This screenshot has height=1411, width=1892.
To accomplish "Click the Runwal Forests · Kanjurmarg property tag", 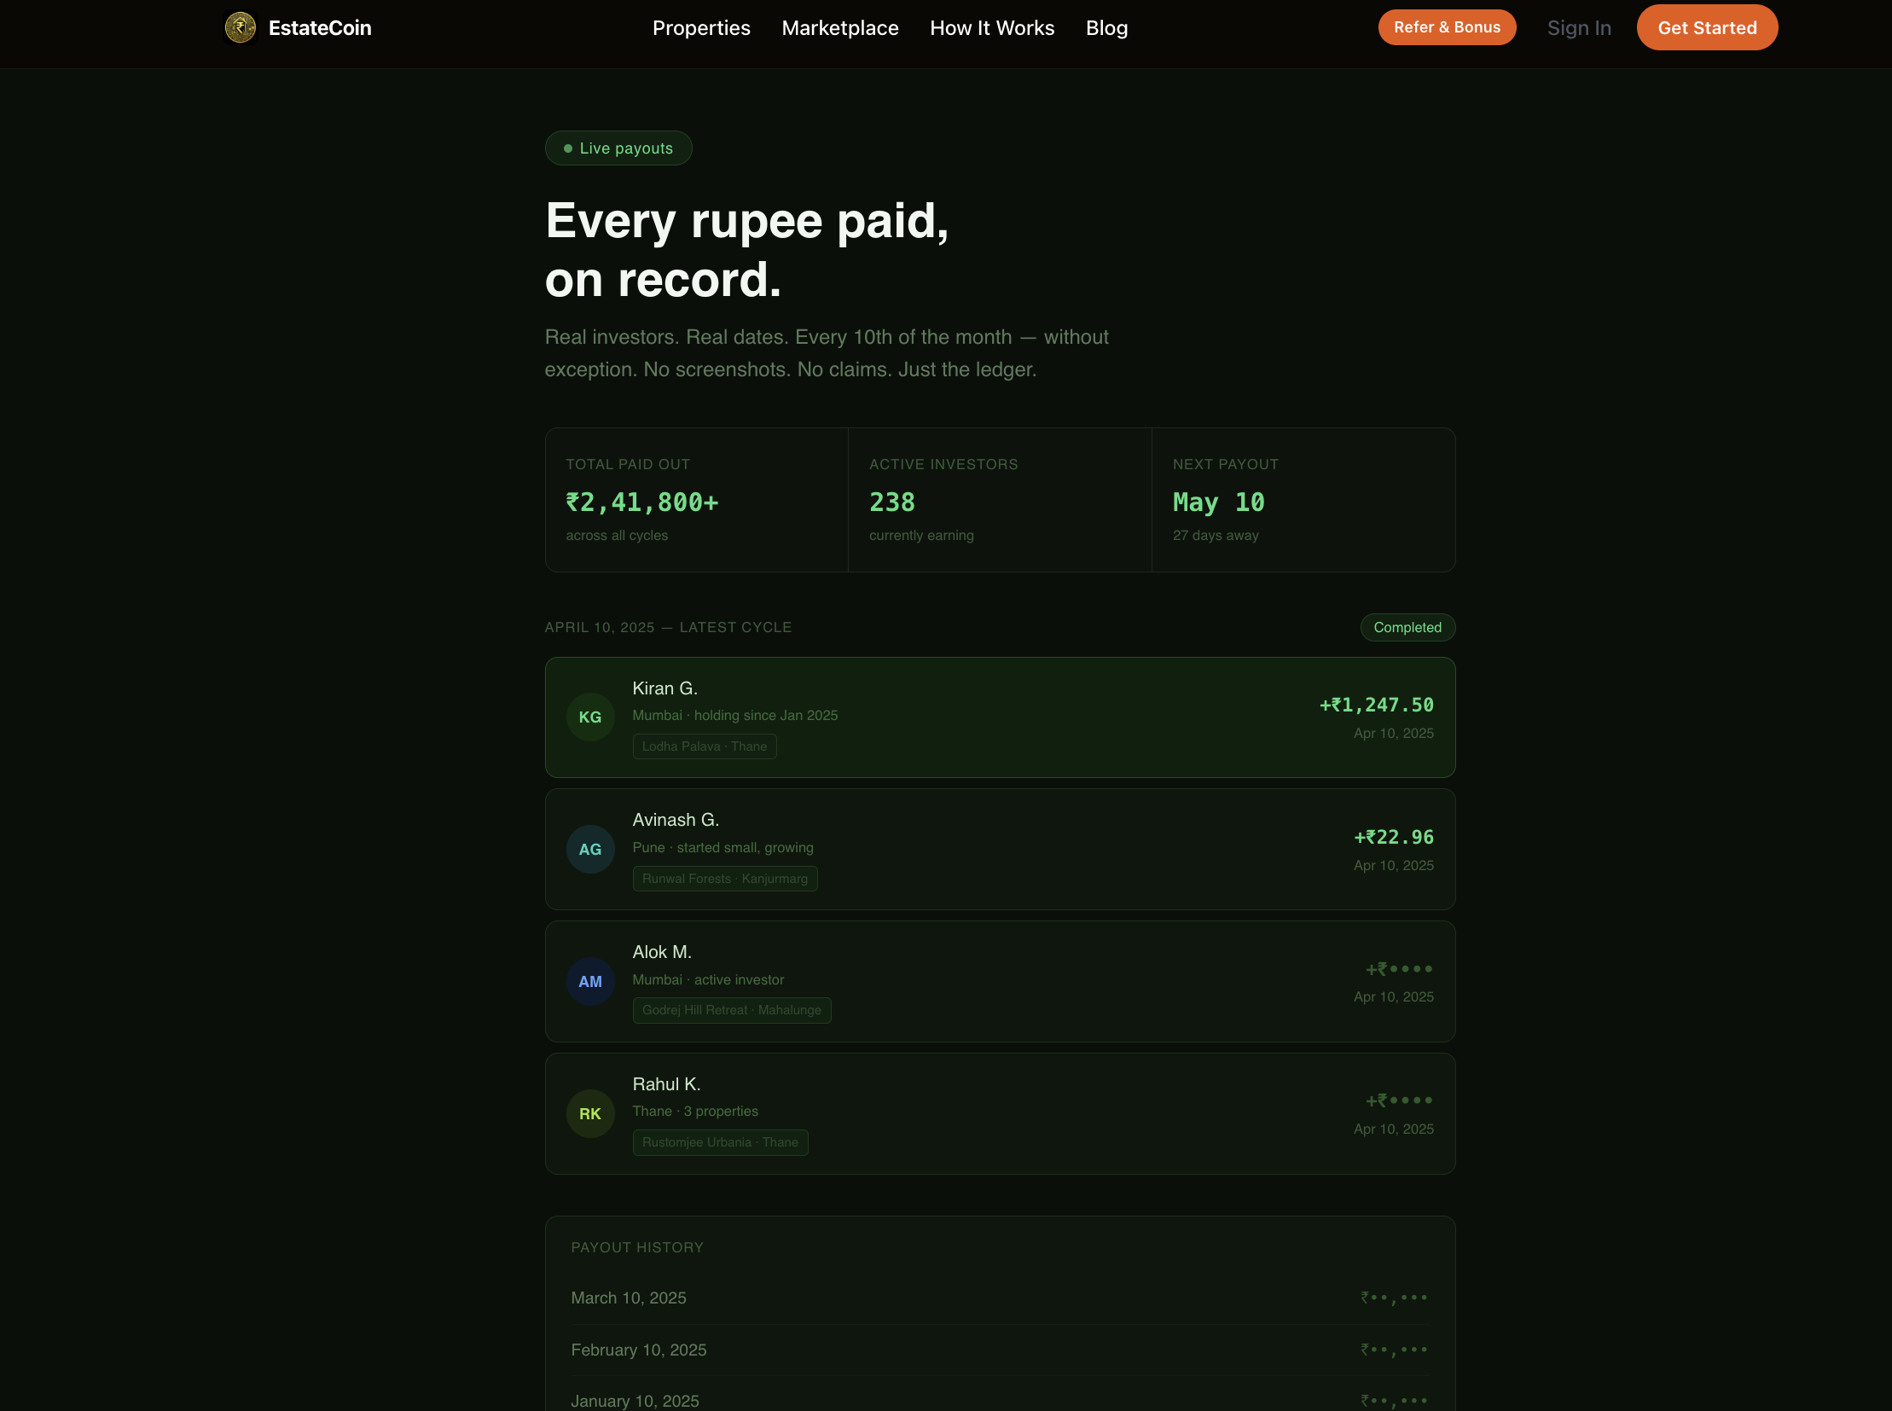I will (x=724, y=879).
